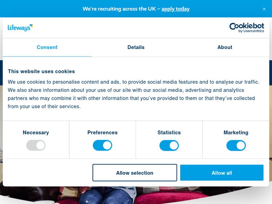272x204 pixels.
Task: Turn off the Statistics cookies switch
Action: (169, 146)
